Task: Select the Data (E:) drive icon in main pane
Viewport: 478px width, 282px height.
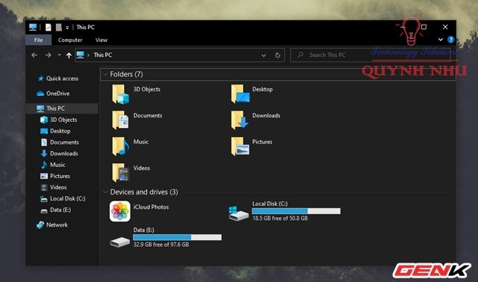Action: 119,242
